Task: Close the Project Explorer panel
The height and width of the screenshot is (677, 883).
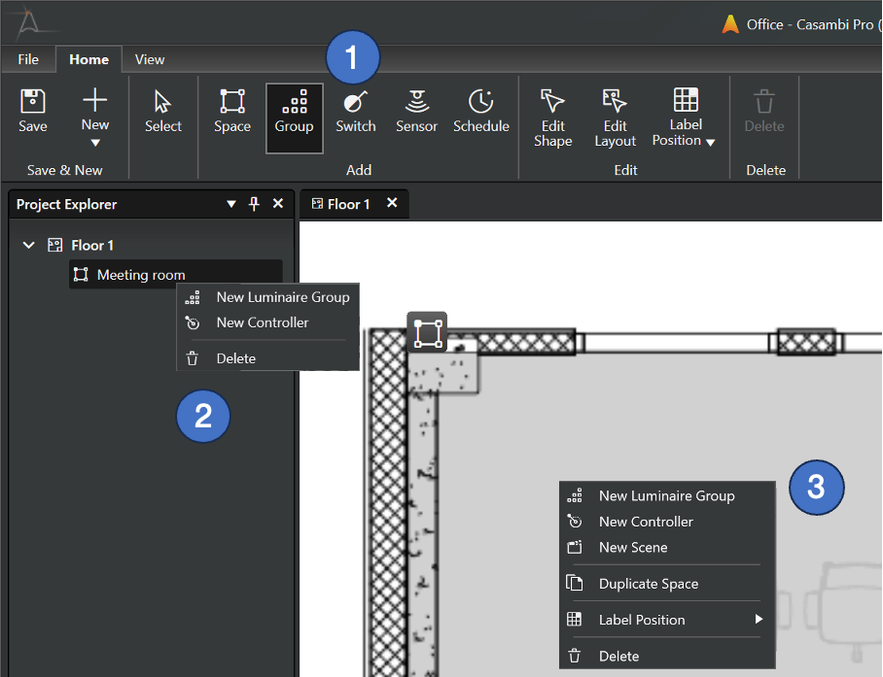Action: [x=277, y=204]
